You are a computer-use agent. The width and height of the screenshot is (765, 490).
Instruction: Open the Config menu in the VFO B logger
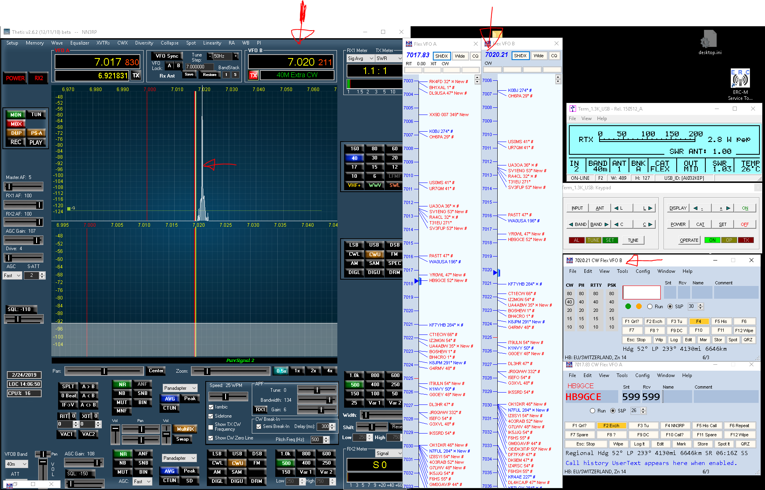642,271
